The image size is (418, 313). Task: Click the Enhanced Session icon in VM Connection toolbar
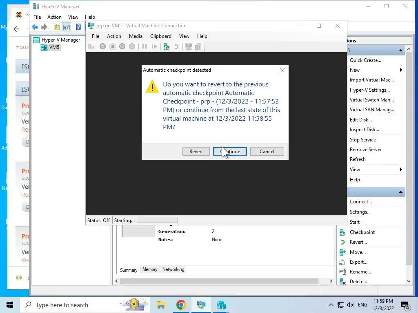tap(189, 46)
